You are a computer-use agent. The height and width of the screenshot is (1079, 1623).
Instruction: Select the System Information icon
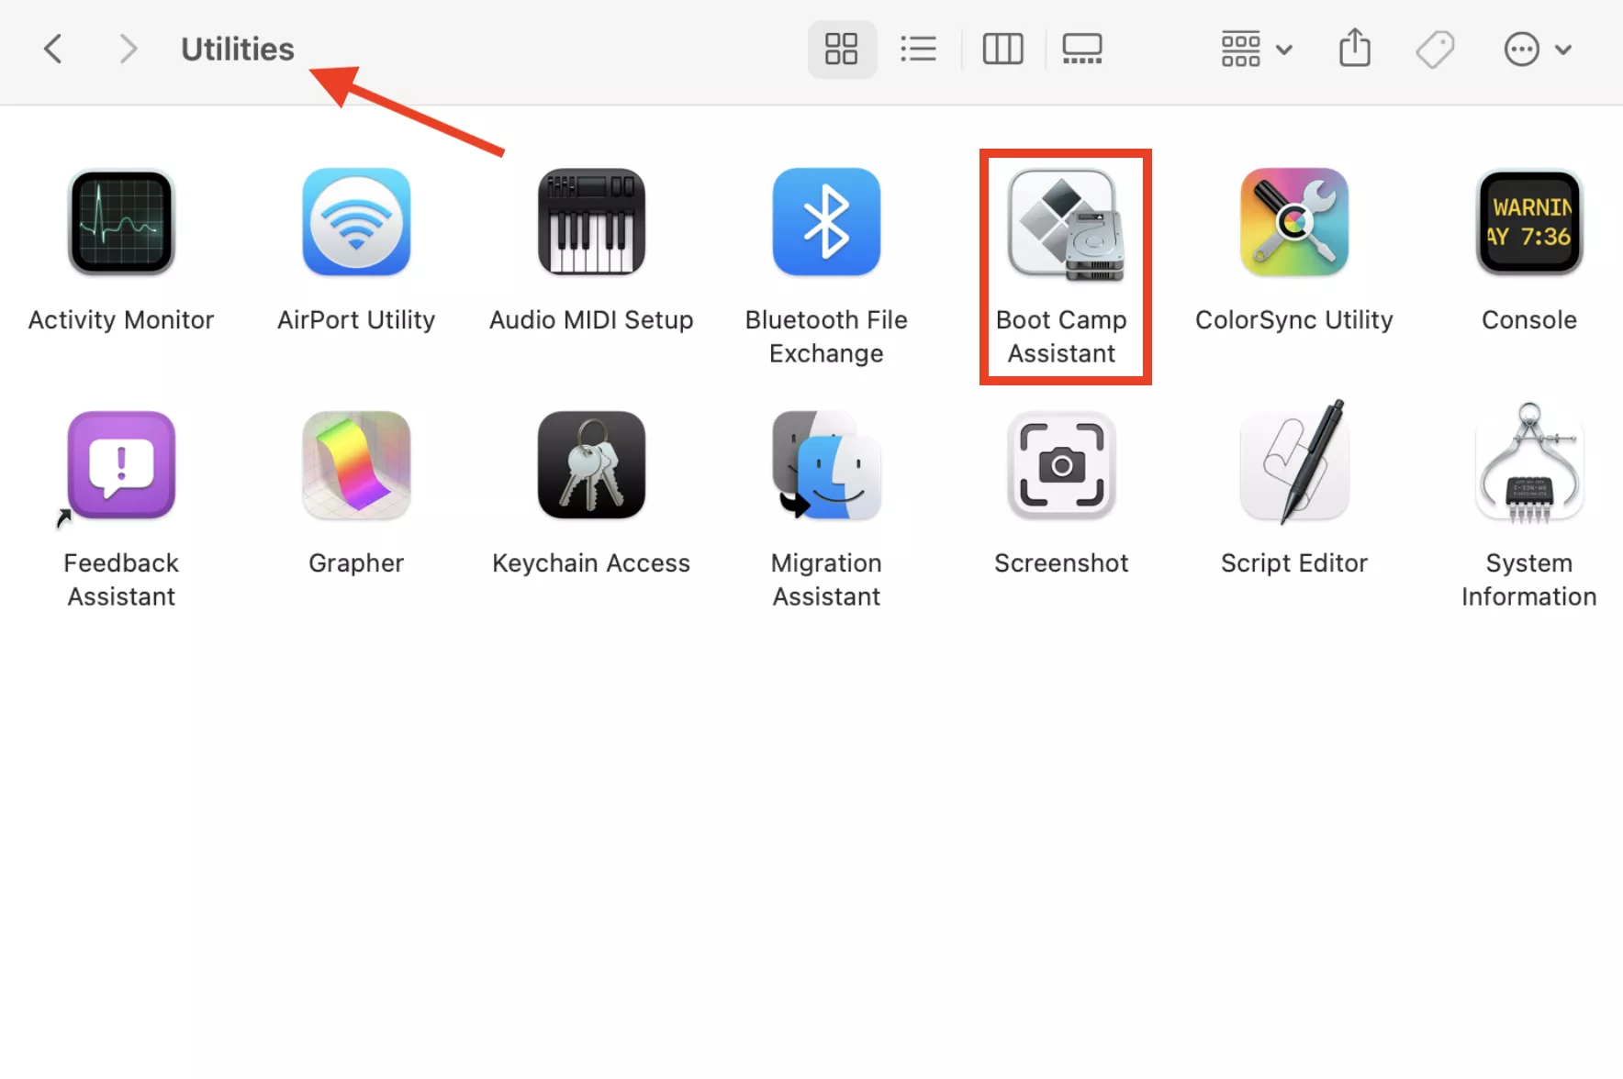pos(1529,463)
